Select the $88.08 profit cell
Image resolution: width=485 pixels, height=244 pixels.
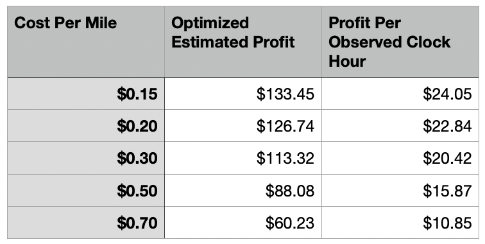[243, 190]
